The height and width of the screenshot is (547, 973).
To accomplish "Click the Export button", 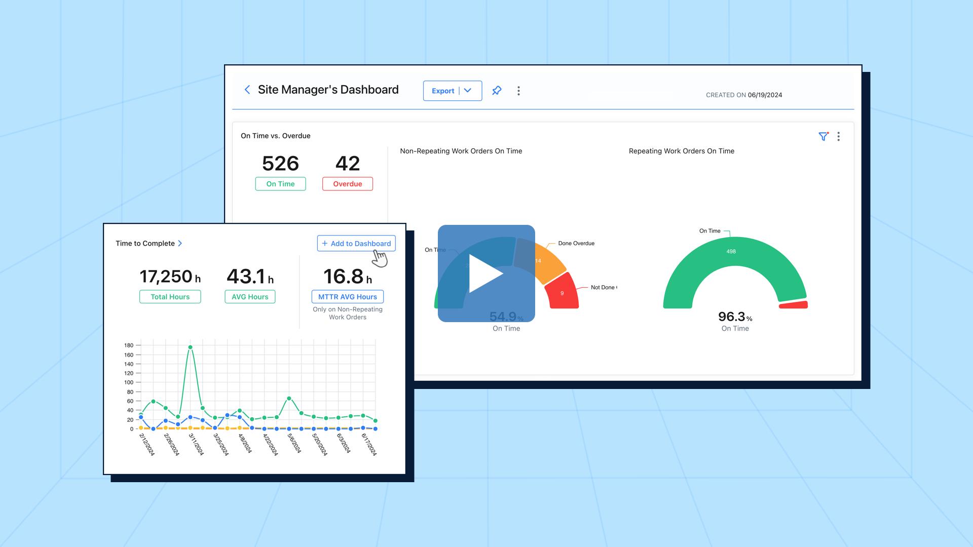I will 442,91.
